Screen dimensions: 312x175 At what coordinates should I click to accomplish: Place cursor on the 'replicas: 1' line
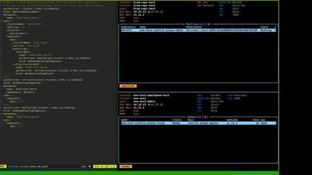(15, 27)
